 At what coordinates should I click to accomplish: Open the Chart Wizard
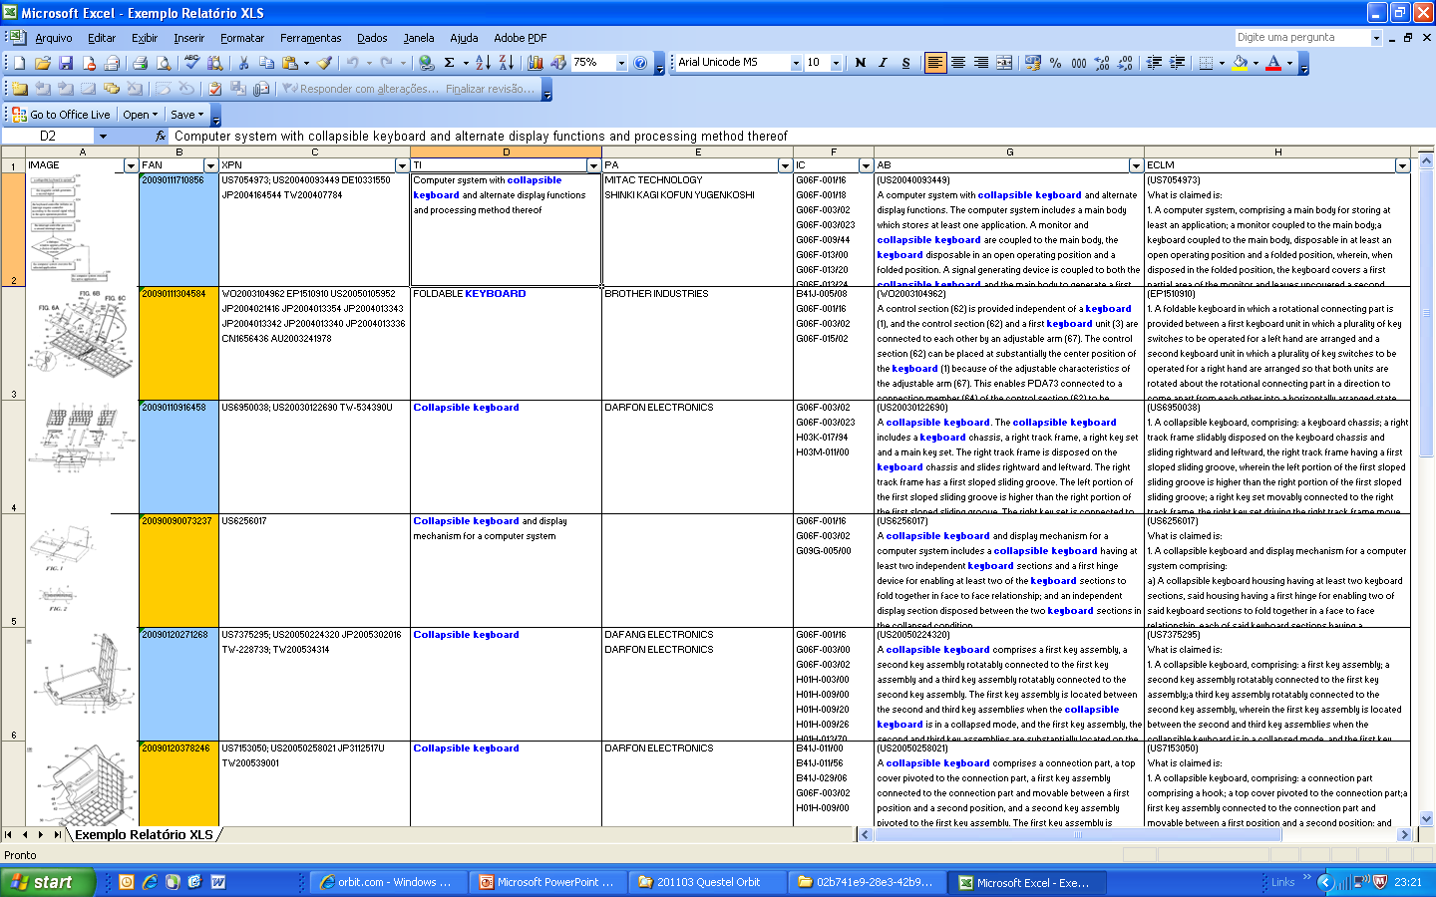pos(536,62)
